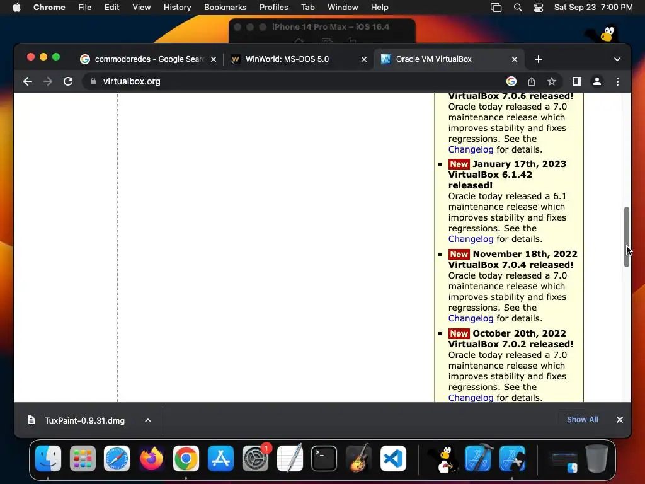Open the Chrome application menu
Screen dimensions: 645x484
[49, 8]
